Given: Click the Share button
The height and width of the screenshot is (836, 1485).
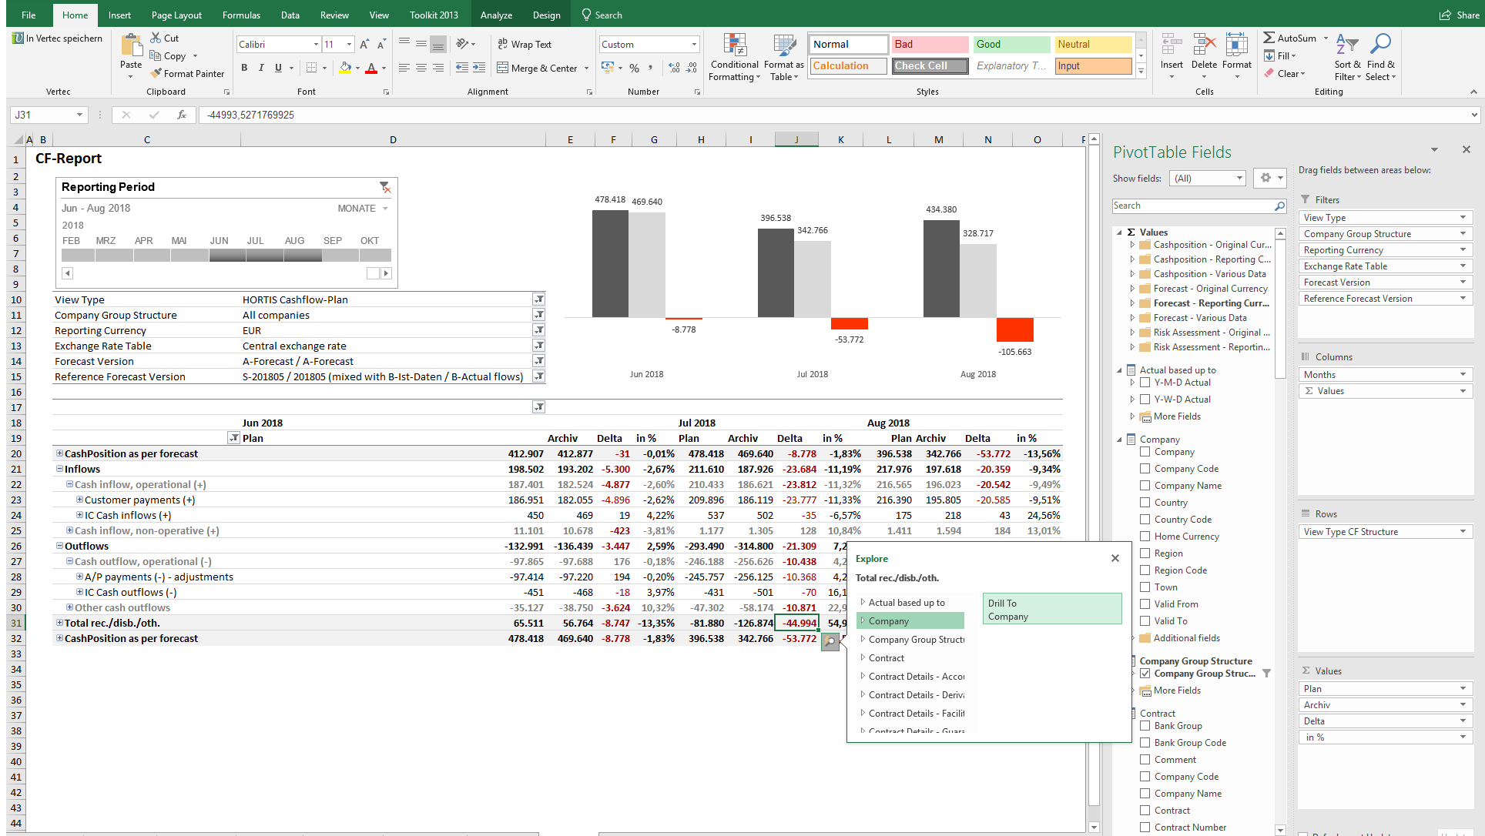Looking at the screenshot, I should point(1459,15).
